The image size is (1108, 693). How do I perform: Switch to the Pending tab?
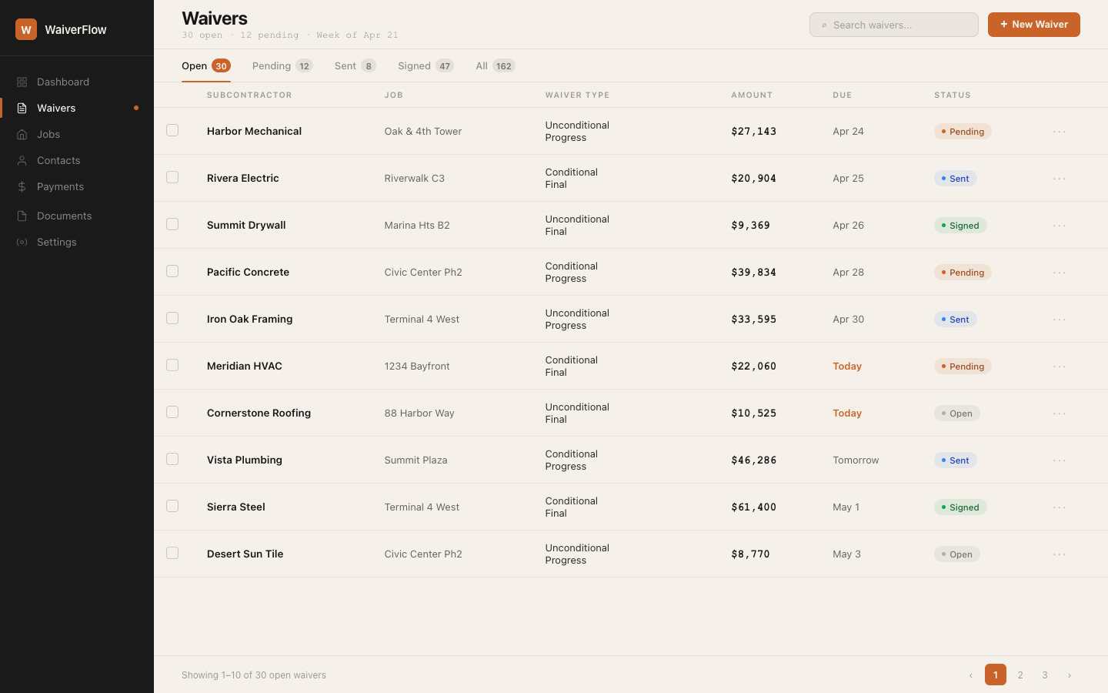click(x=282, y=66)
